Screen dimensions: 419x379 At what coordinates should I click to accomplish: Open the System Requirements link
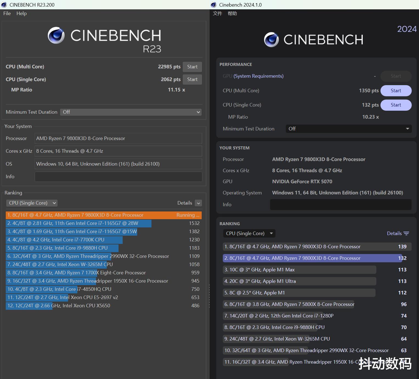point(258,76)
